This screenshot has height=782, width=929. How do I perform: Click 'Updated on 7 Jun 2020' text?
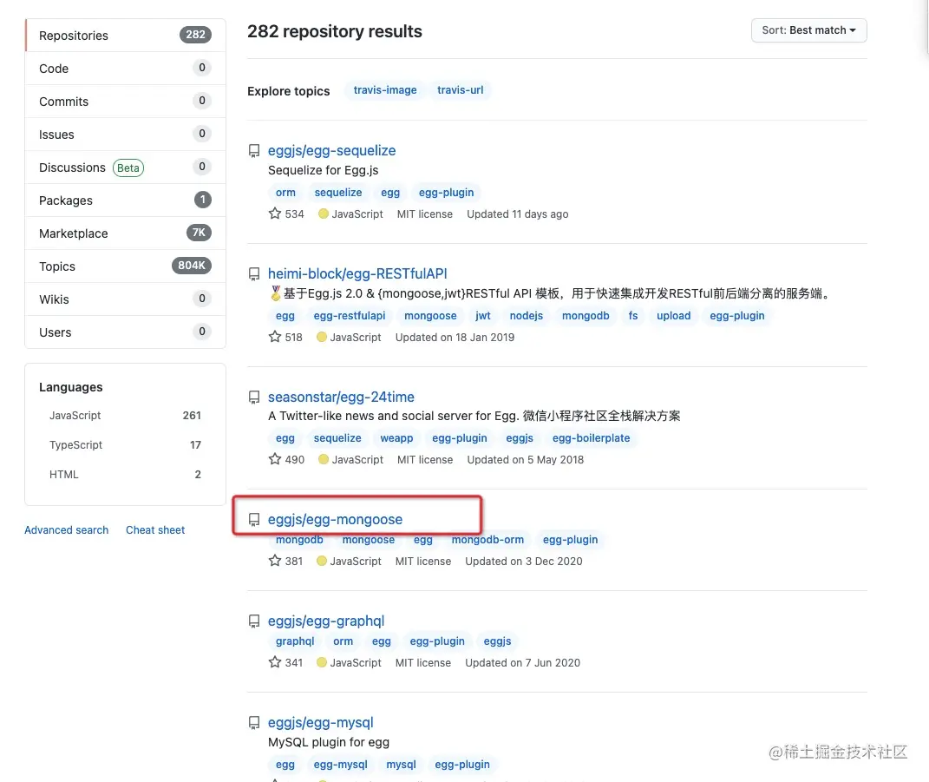click(522, 663)
